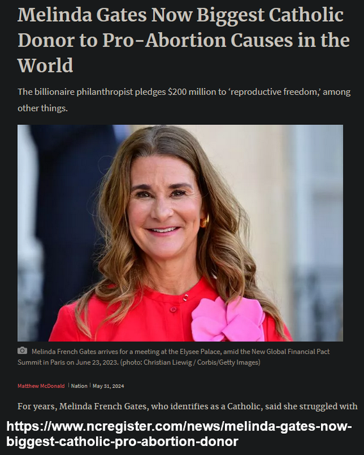This screenshot has height=455, width=364.
Task: Click the May 31, 2024 publication date
Action: click(108, 386)
